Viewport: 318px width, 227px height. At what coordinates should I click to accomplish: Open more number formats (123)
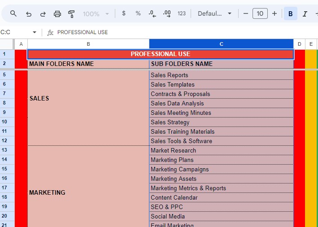[182, 13]
